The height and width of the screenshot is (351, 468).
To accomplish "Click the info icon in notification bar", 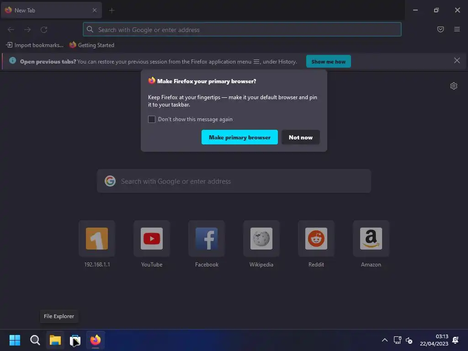I will coord(12,61).
